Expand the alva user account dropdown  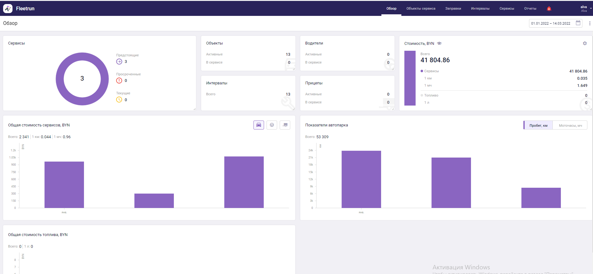click(586, 8)
